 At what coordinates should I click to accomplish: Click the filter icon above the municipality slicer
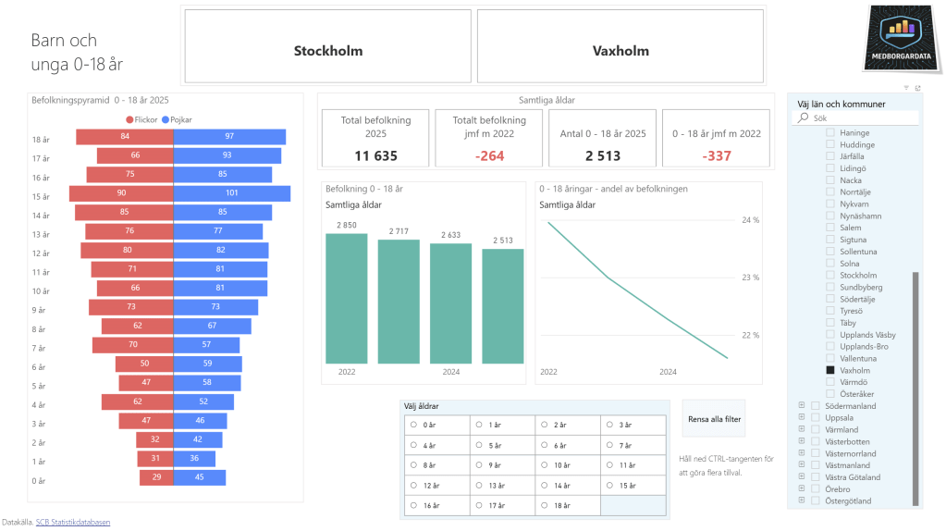[906, 88]
